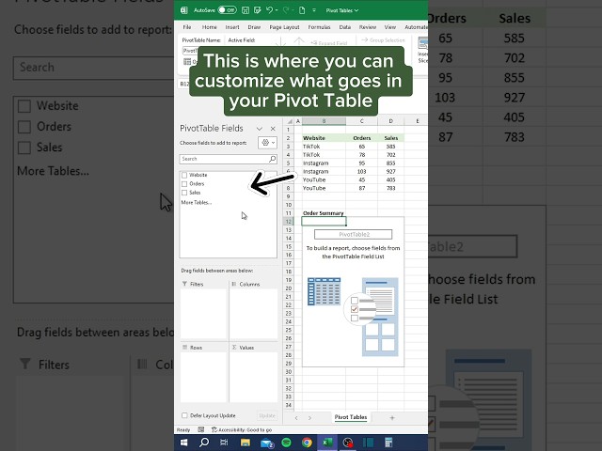
Task: Open the Draw ribbon tab
Action: click(x=254, y=27)
